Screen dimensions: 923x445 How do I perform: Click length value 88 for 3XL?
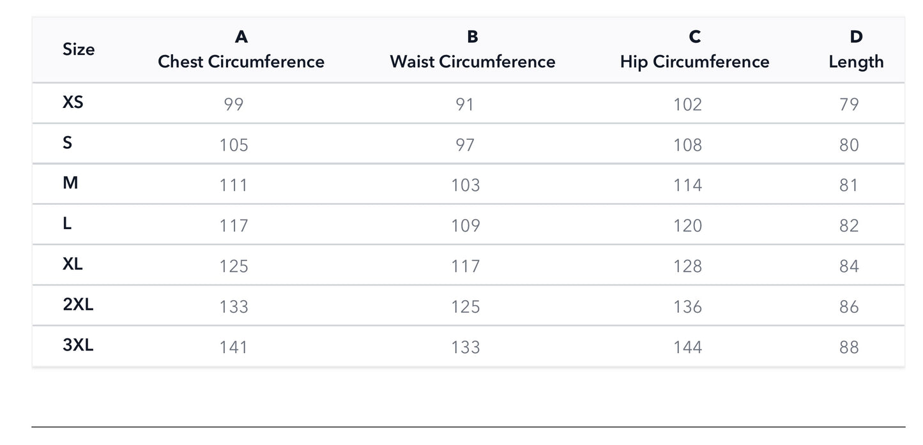tap(849, 347)
